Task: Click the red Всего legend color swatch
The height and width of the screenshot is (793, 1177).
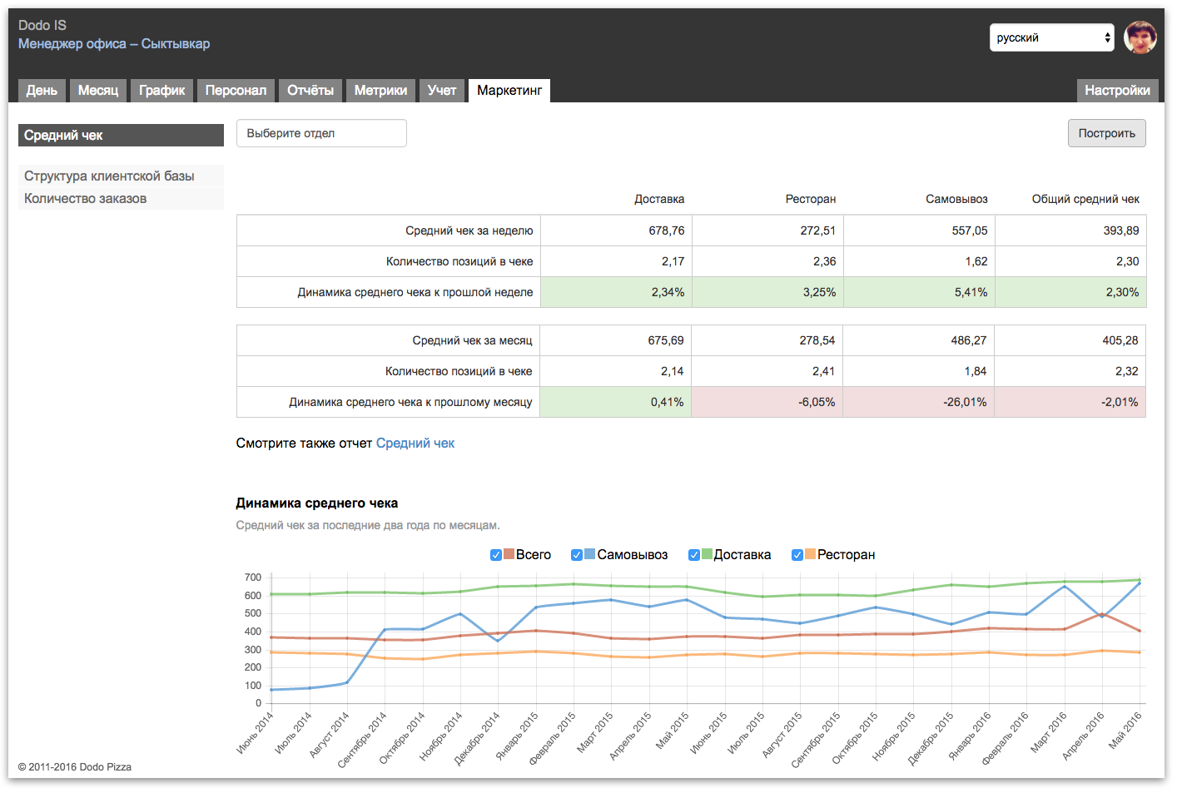Action: click(509, 554)
